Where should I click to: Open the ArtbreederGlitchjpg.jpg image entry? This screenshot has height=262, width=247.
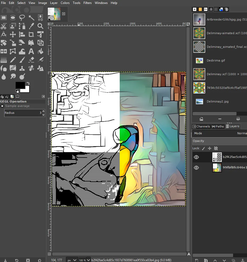(x=220, y=19)
